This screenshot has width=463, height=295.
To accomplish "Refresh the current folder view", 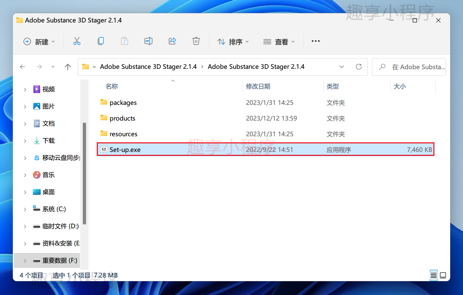I will coord(359,67).
